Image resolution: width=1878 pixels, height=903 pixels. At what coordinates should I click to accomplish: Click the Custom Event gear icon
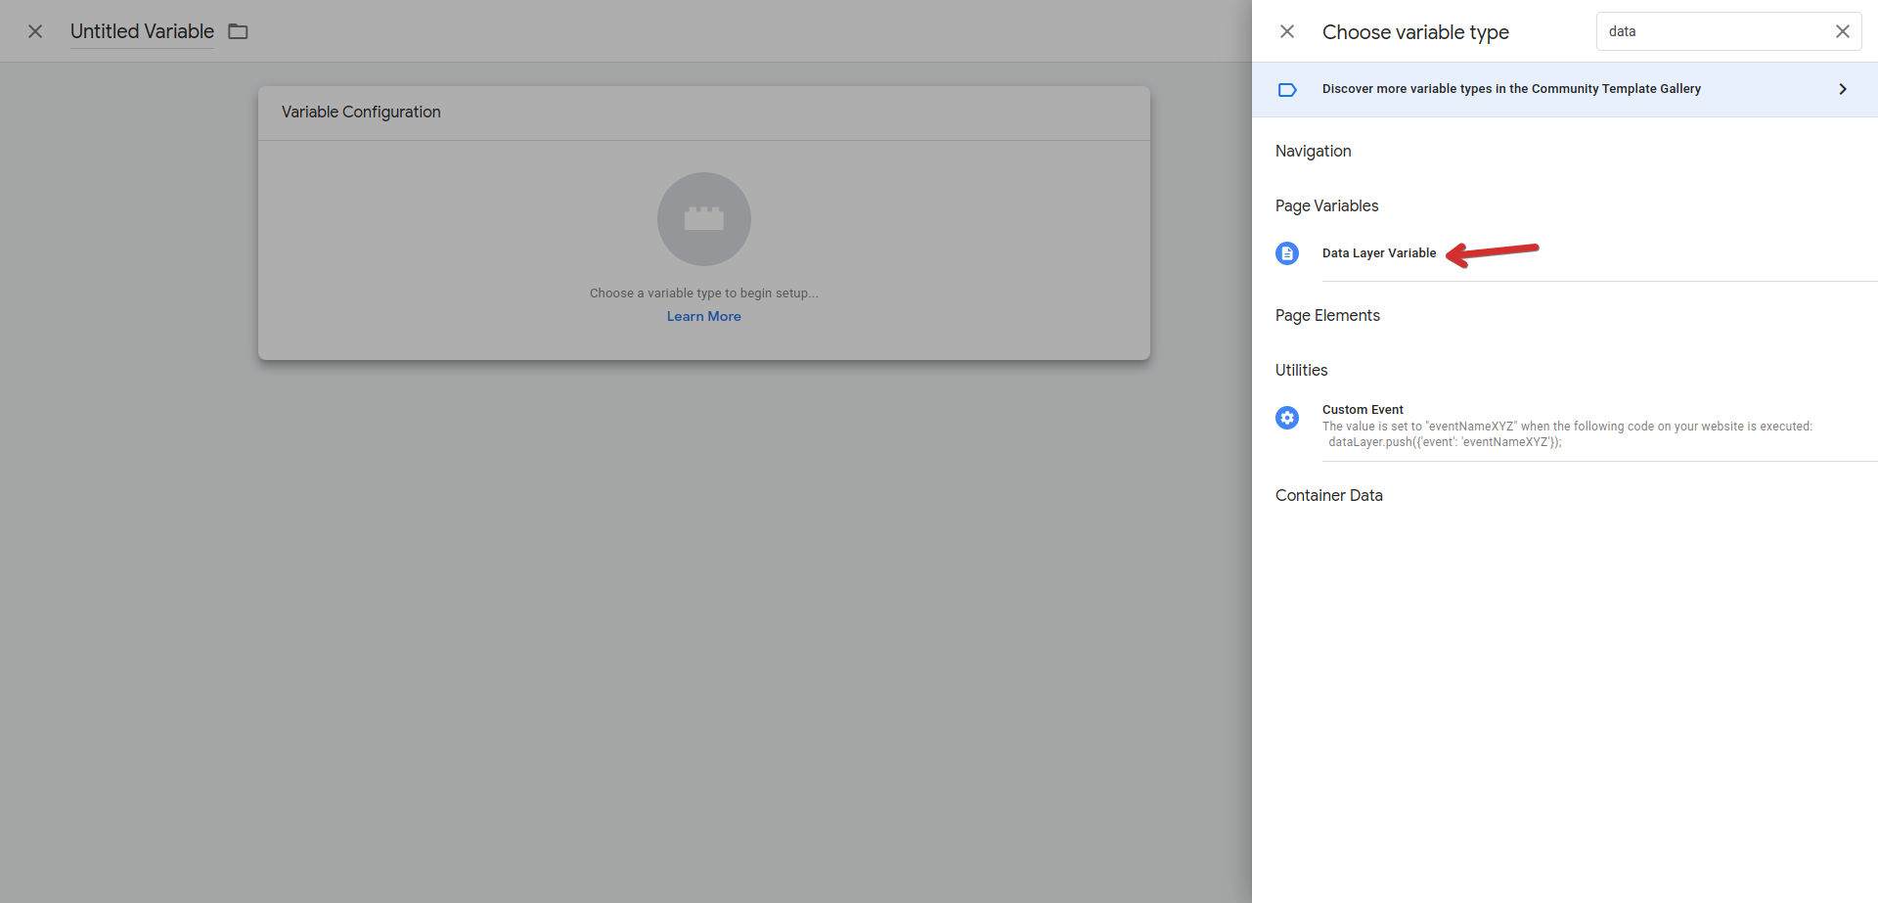pyautogui.click(x=1287, y=418)
